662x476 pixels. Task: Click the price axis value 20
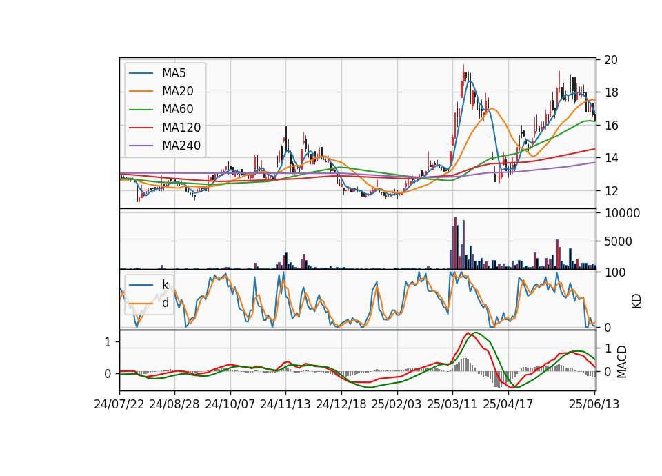coord(611,60)
